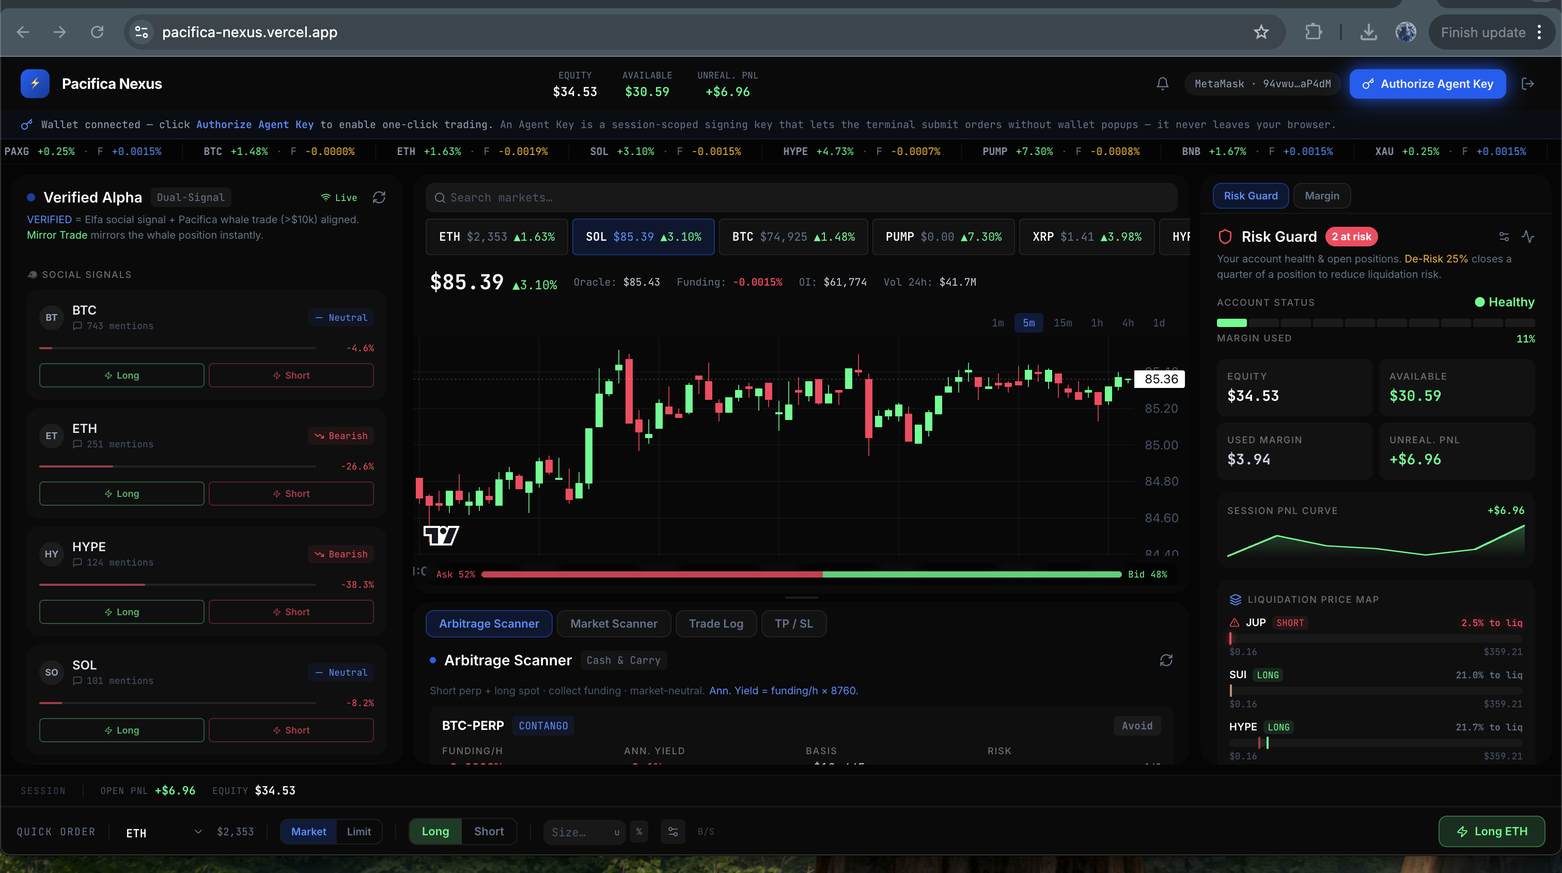Switch chart to 4h timeframe
The image size is (1562, 873).
coord(1127,323)
